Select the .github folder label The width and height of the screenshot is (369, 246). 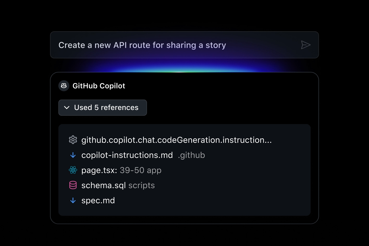(x=191, y=155)
